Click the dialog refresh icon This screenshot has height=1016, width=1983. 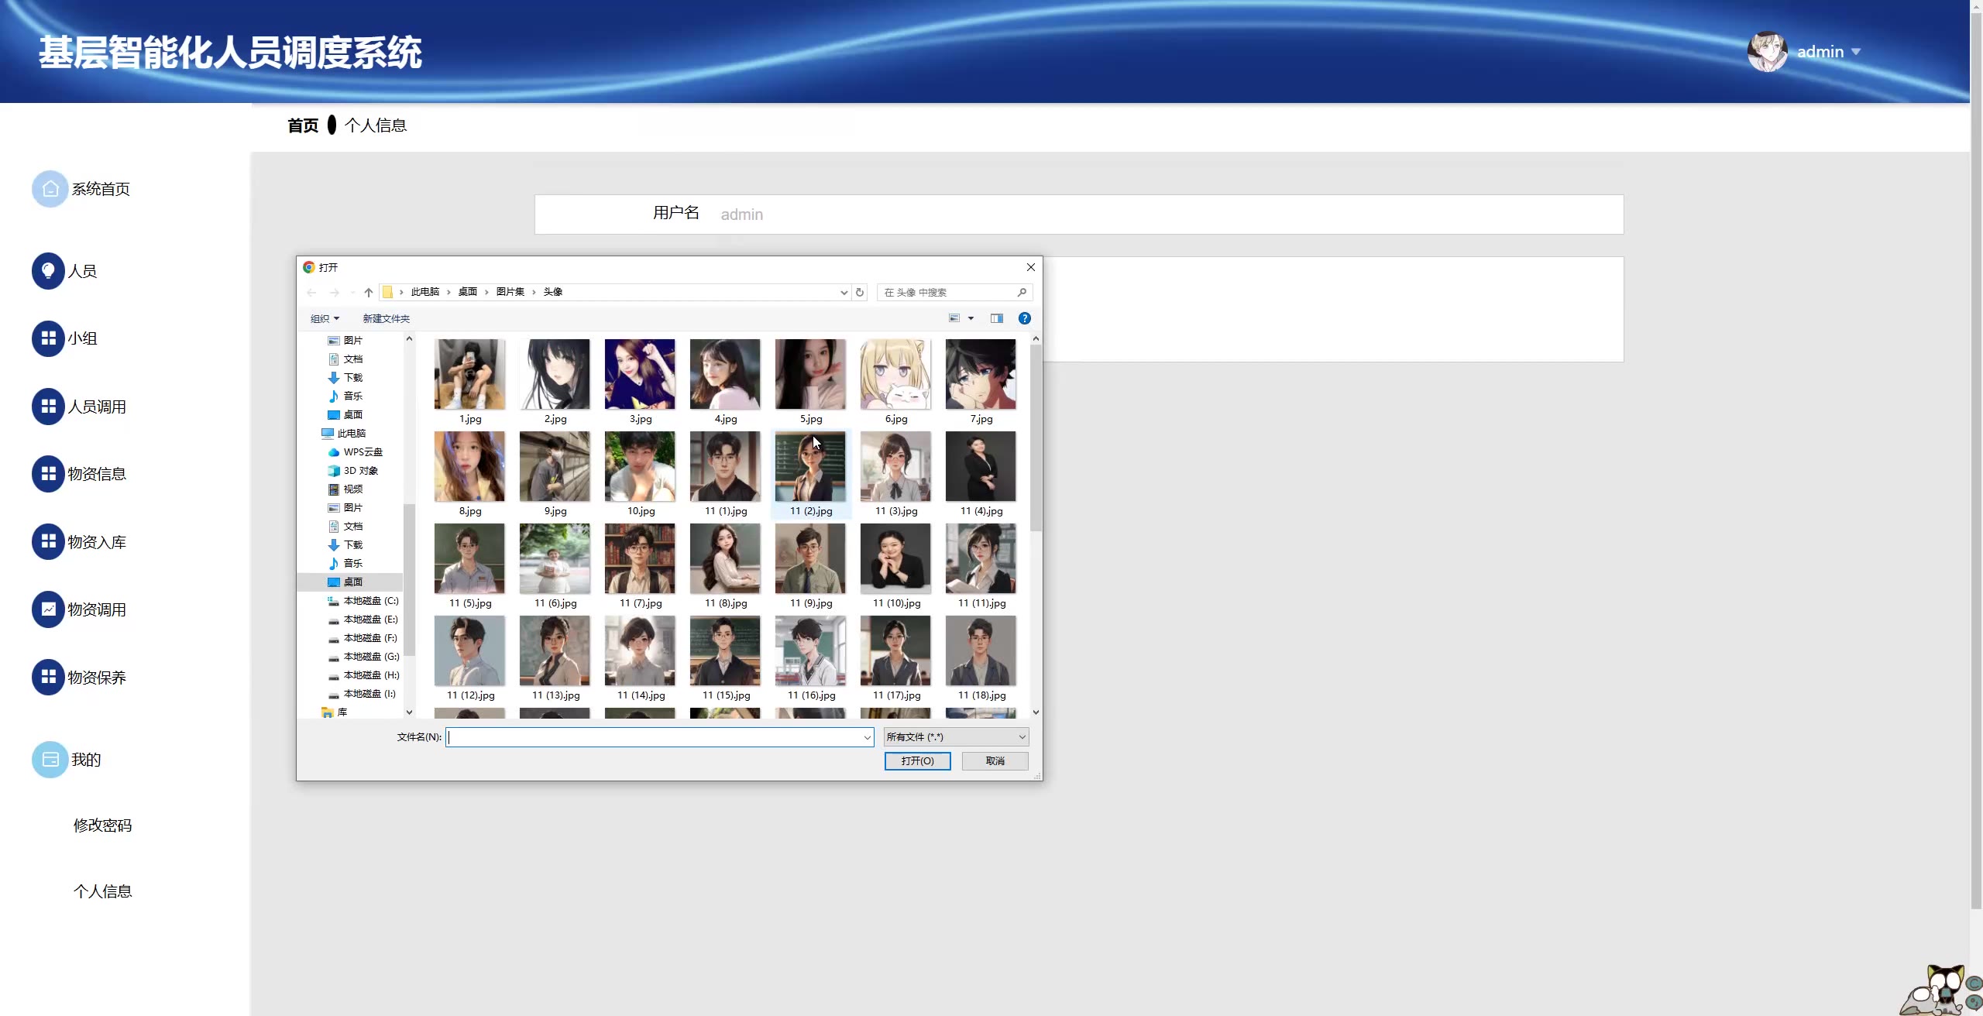859,292
